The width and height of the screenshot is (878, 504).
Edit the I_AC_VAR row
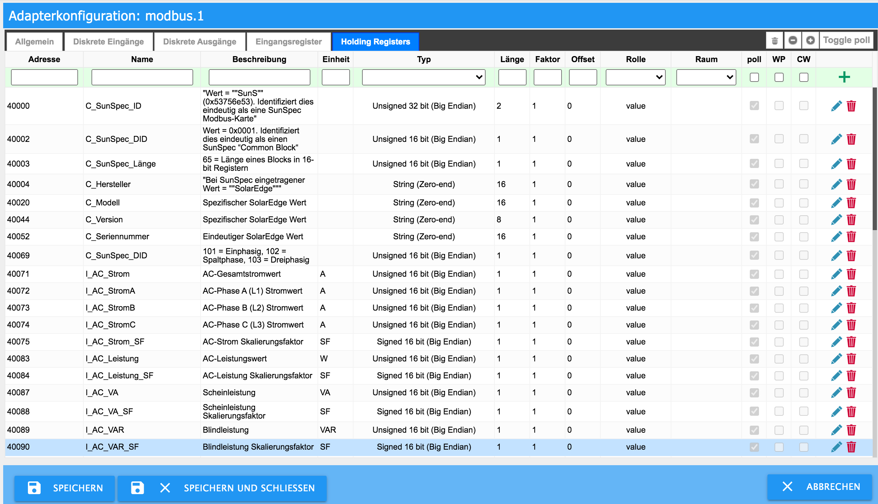point(836,430)
